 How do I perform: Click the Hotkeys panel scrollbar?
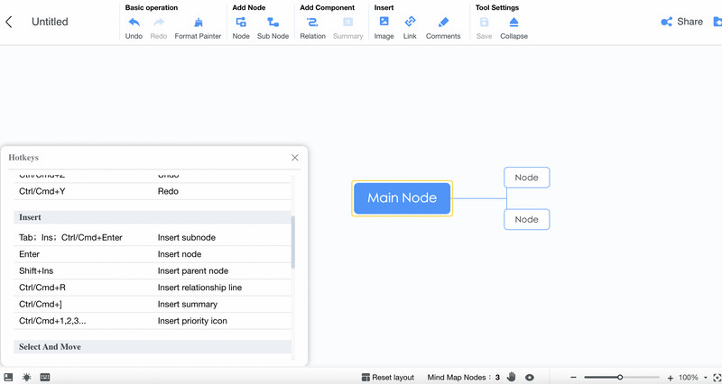tap(293, 242)
